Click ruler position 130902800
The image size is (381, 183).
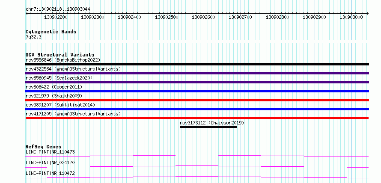[x=278, y=17]
